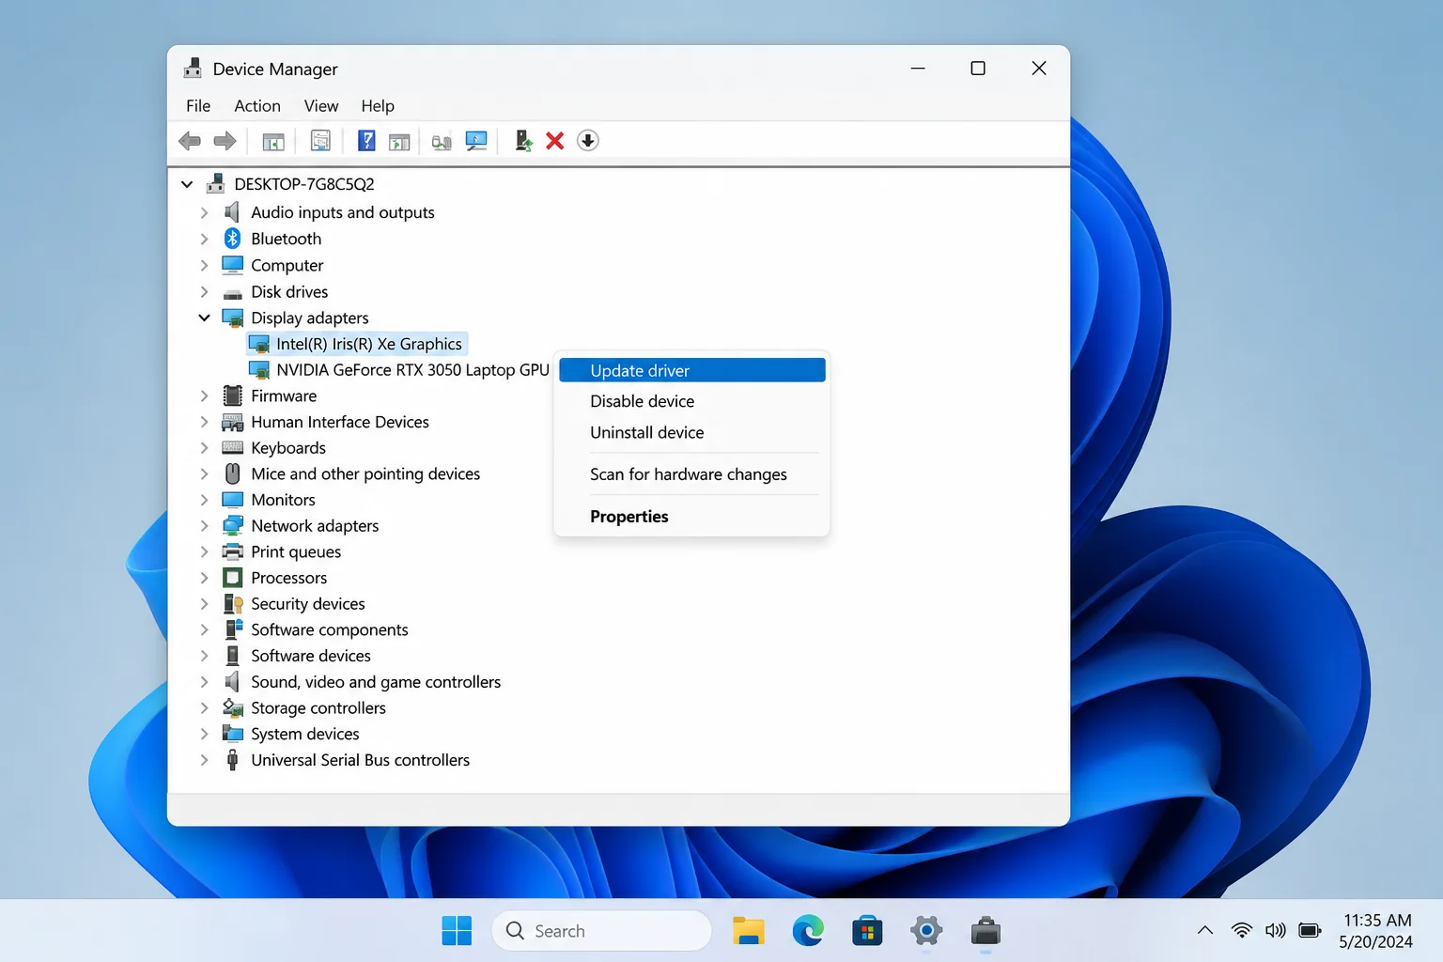Click the Processors category icon
Viewport: 1443px width, 962px height.
(233, 578)
